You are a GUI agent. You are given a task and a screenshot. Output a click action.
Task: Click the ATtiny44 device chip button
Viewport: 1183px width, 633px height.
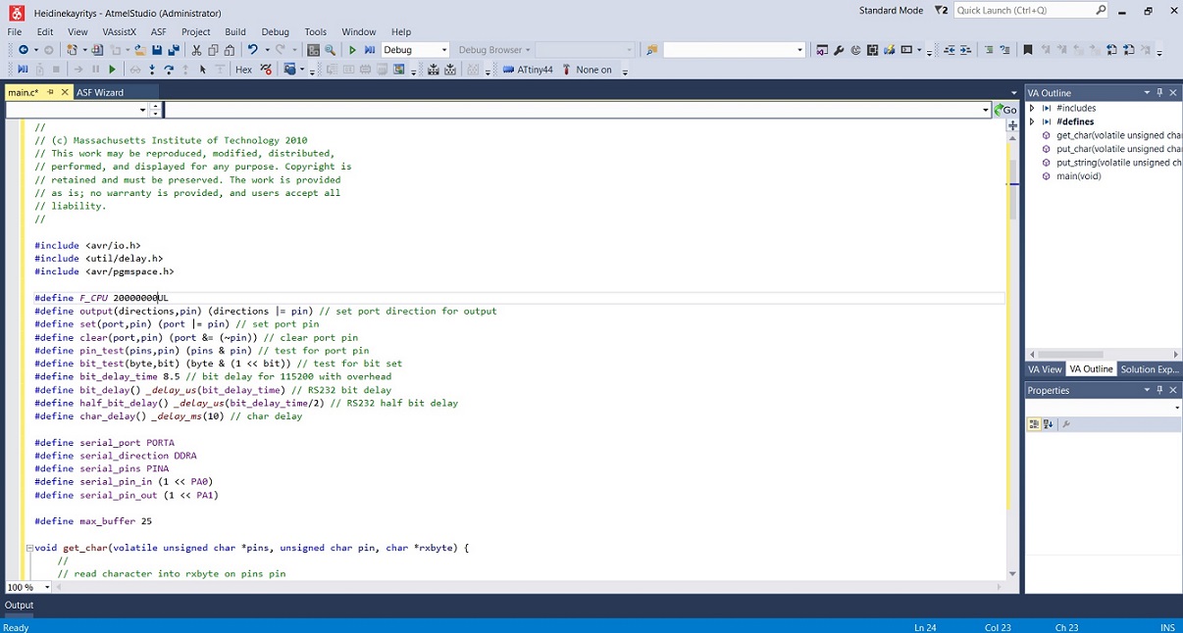click(x=528, y=70)
